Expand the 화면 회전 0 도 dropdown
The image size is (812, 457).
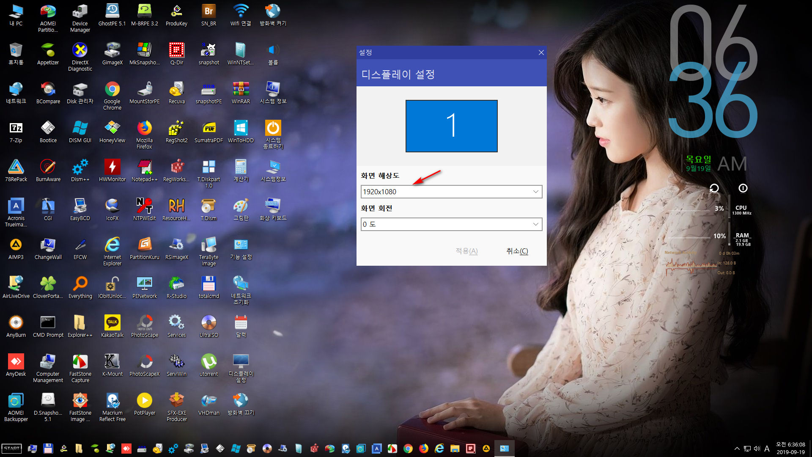click(x=451, y=224)
